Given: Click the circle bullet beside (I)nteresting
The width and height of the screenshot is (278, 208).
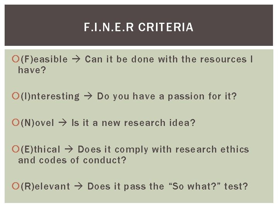Looking at the screenshot, I should (15, 96).
